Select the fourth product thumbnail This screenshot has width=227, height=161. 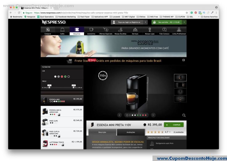pyautogui.click(x=180, y=99)
